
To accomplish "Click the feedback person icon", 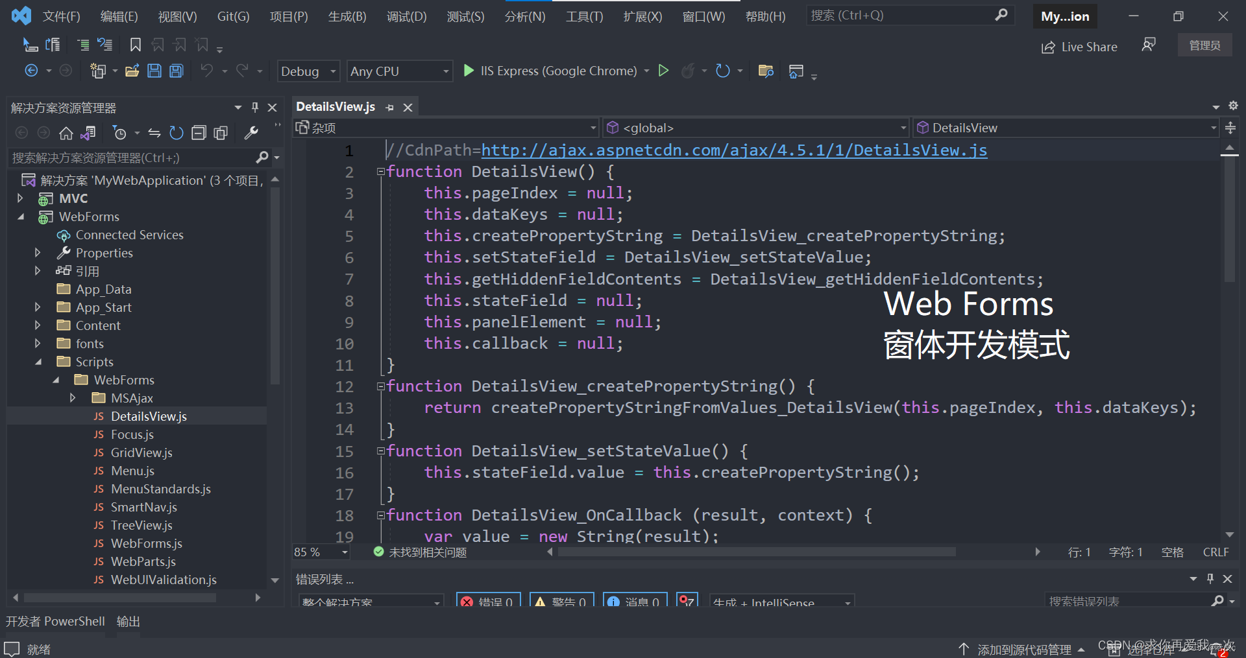I will (1149, 45).
